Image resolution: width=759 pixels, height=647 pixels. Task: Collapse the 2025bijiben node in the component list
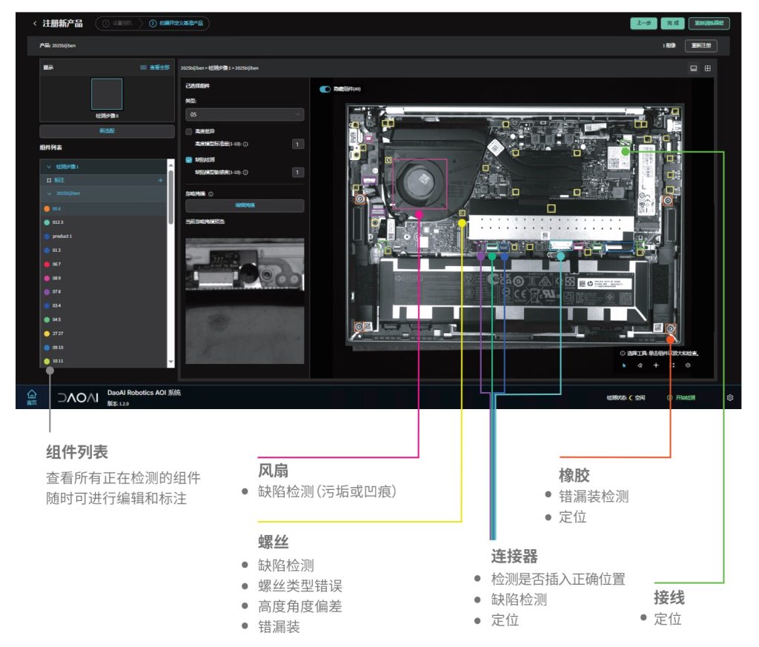pos(50,193)
